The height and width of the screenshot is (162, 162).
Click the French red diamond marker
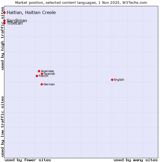(37, 76)
